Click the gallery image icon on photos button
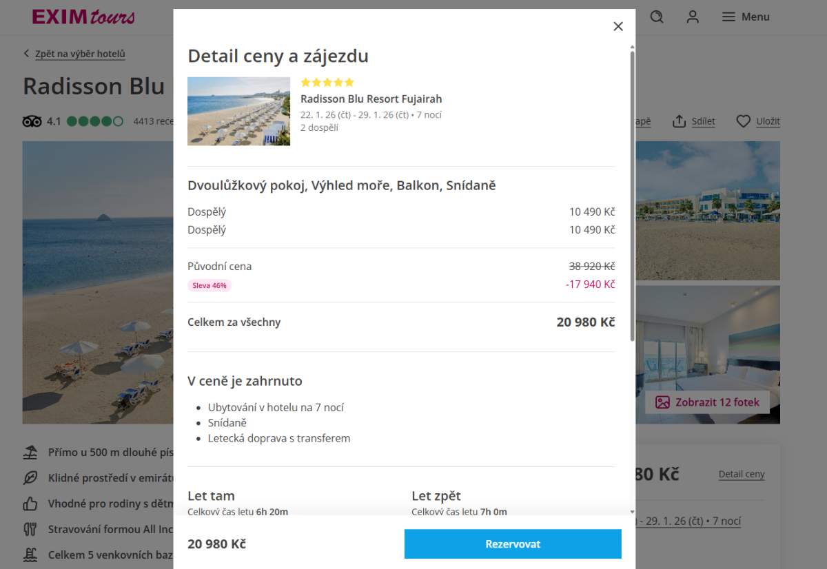Viewport: 827px width, 569px height. coord(662,402)
